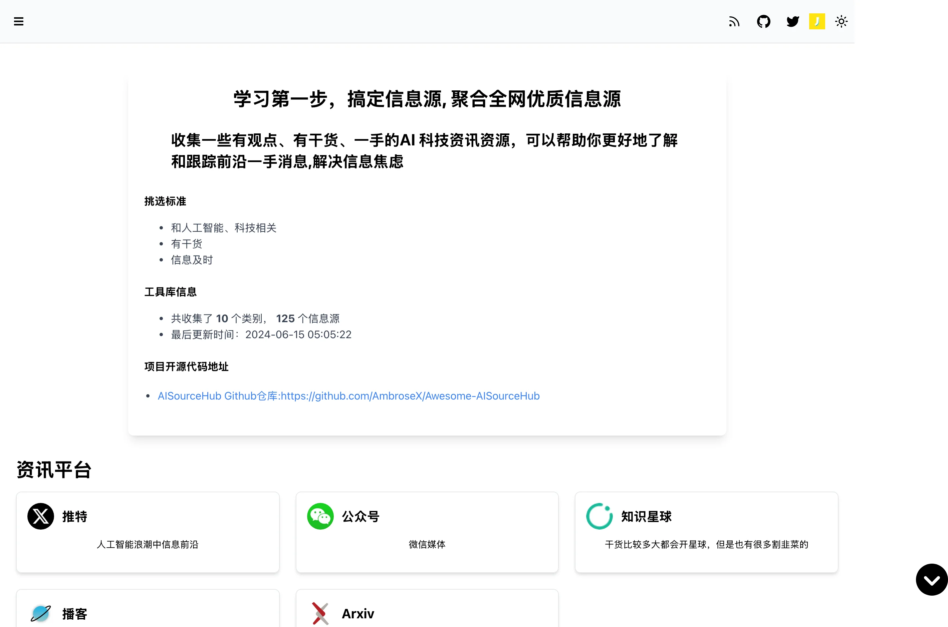Click the black X logo on 推特 card
This screenshot has width=948, height=627.
pos(41,516)
